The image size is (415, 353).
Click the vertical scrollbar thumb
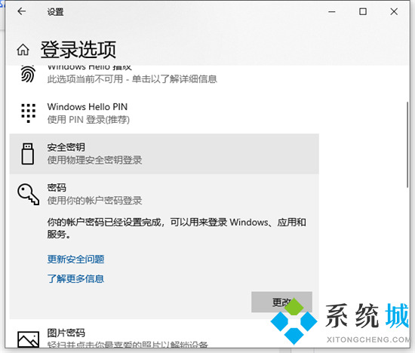tap(408, 145)
